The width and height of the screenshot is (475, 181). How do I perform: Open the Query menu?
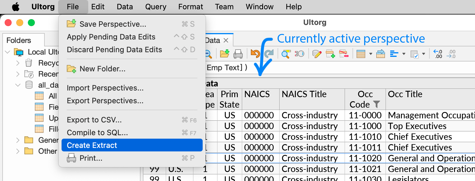coord(156,7)
